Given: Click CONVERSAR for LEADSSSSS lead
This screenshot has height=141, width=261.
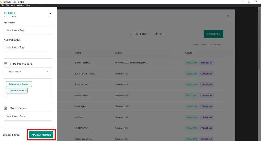Looking at the screenshot, I should [206, 128].
